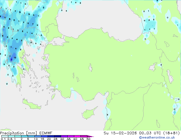
Task: Click the '50' legend scale label
Action: [88, 139]
